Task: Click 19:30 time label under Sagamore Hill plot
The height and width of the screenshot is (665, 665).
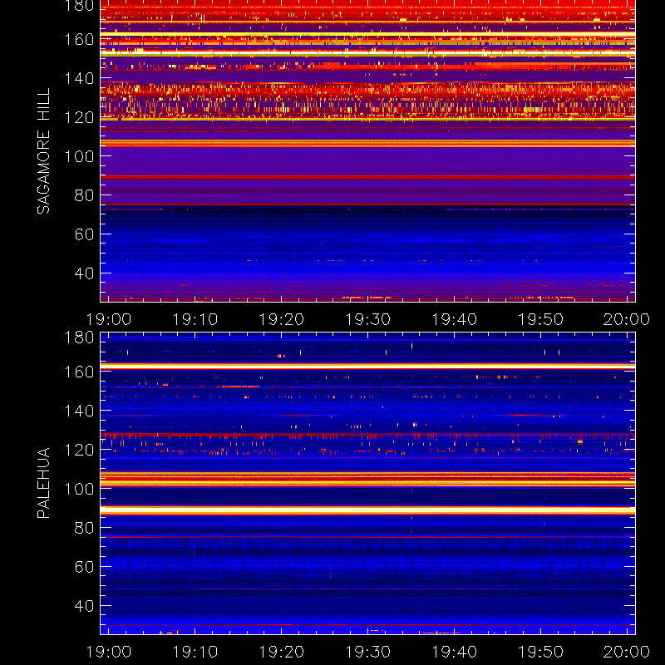Action: coord(367,319)
